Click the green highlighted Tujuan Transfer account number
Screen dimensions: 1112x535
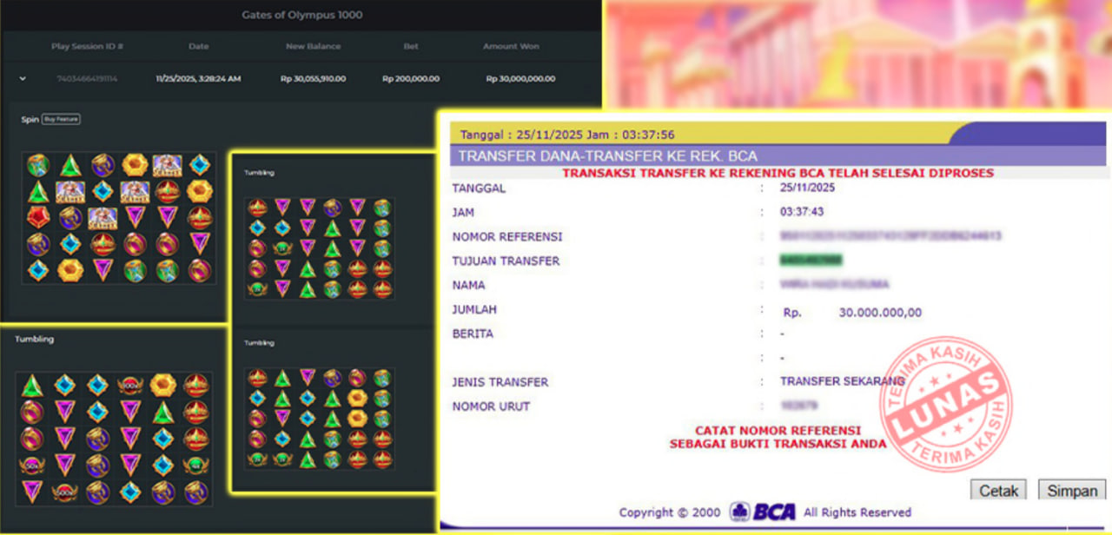click(811, 261)
